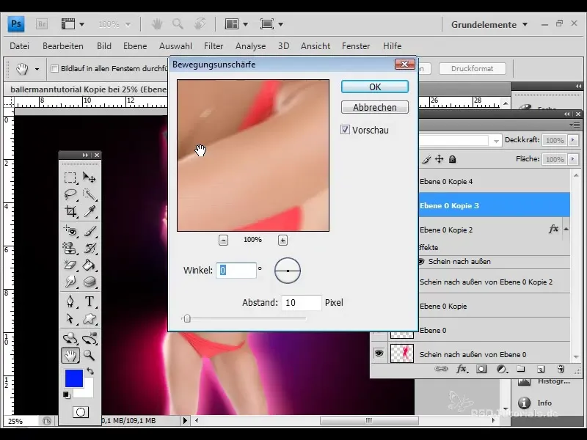Open the screen mode dropdown
The height and width of the screenshot is (440, 587).
(271, 24)
